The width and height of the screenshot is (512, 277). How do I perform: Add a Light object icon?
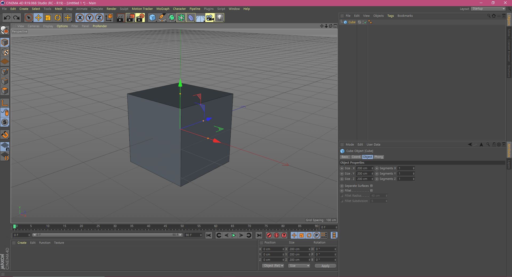coord(219,18)
